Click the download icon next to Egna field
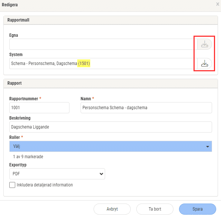The image size is (221, 218). click(x=205, y=44)
